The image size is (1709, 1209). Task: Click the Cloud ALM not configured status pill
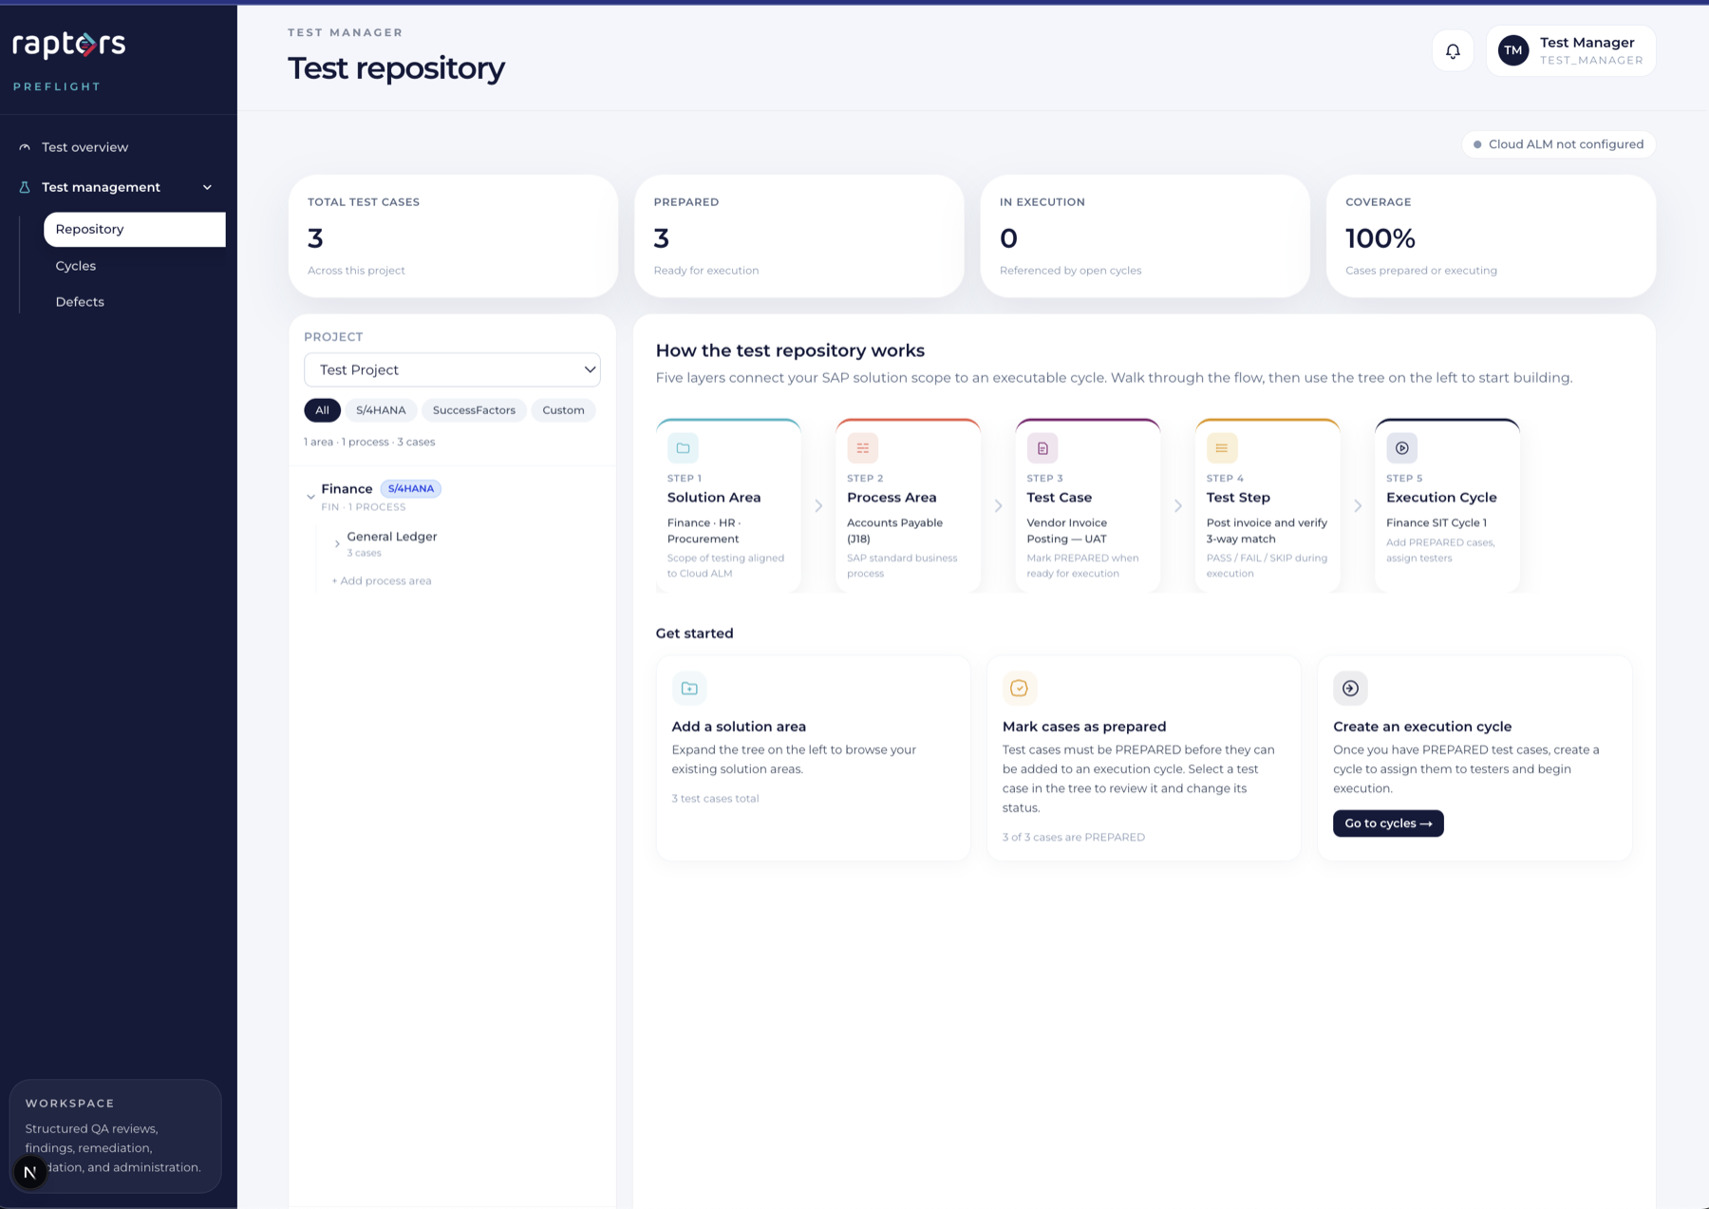(1558, 144)
